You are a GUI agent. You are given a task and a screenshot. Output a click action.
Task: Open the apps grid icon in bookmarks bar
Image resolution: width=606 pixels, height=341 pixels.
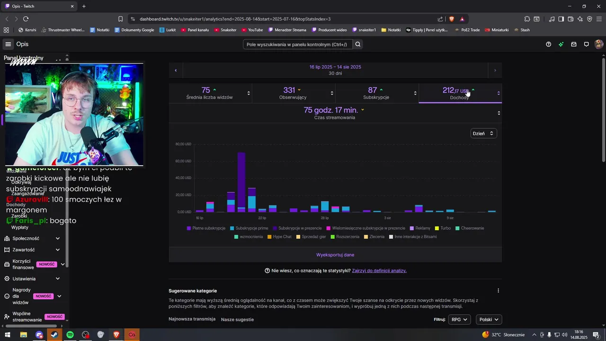pyautogui.click(x=6, y=30)
